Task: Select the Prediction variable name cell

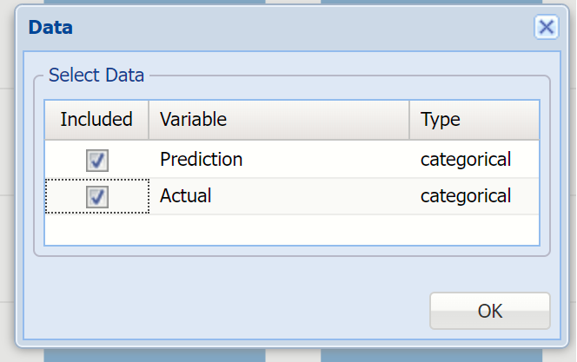Action: tap(201, 160)
